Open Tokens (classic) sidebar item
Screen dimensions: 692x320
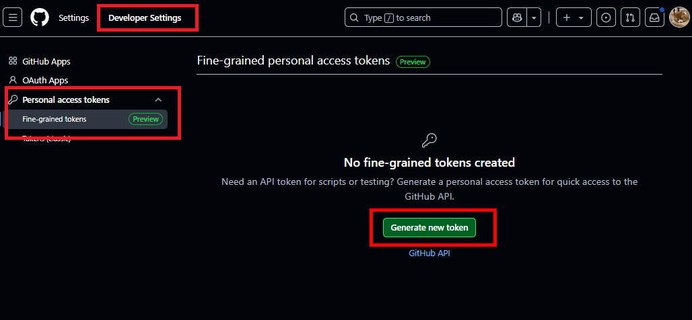point(46,138)
